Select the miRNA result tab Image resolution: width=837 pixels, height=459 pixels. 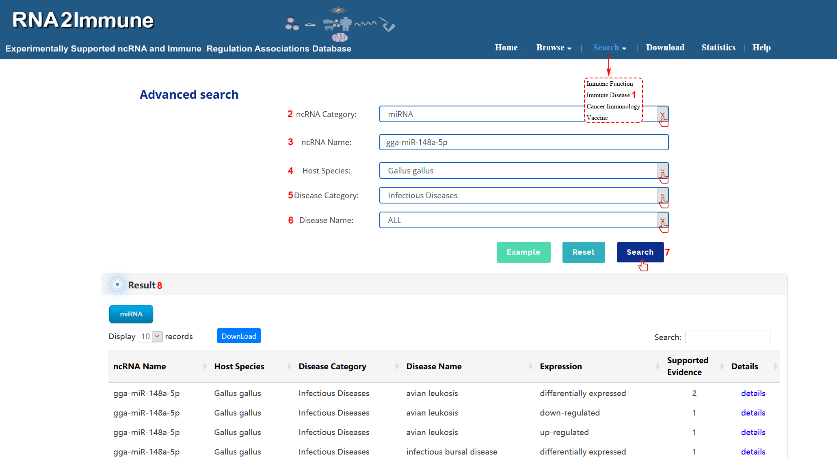(131, 314)
